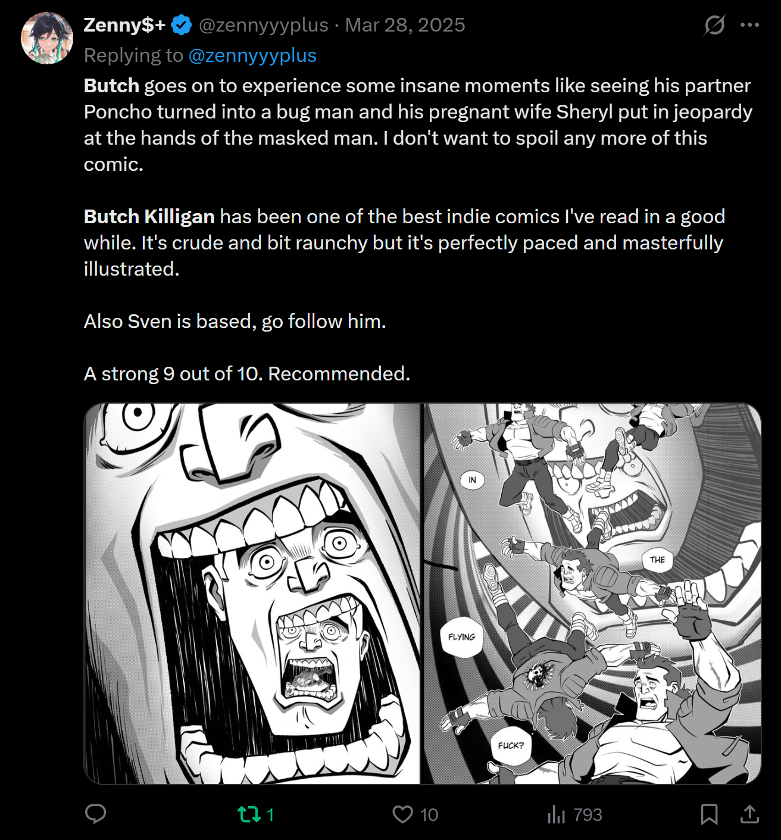Screen dimensions: 781x840
Task: Open the right flying characters comic image
Action: click(x=592, y=594)
